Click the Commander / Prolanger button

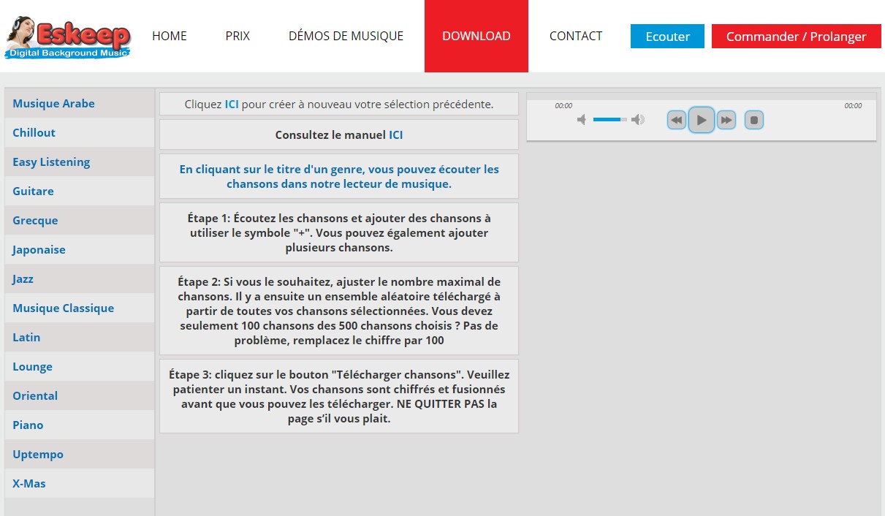(x=797, y=37)
